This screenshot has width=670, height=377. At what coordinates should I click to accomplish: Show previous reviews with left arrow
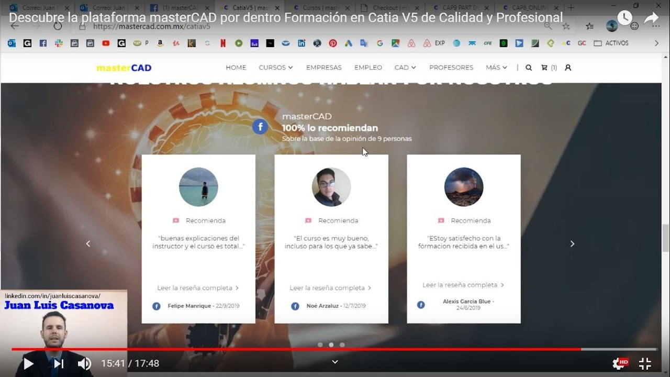tap(88, 243)
